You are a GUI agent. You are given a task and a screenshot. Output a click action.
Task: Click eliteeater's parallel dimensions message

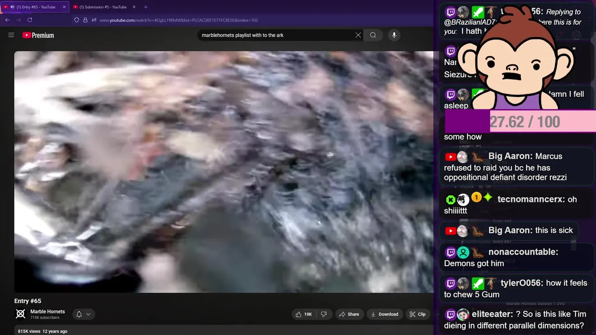pyautogui.click(x=516, y=320)
